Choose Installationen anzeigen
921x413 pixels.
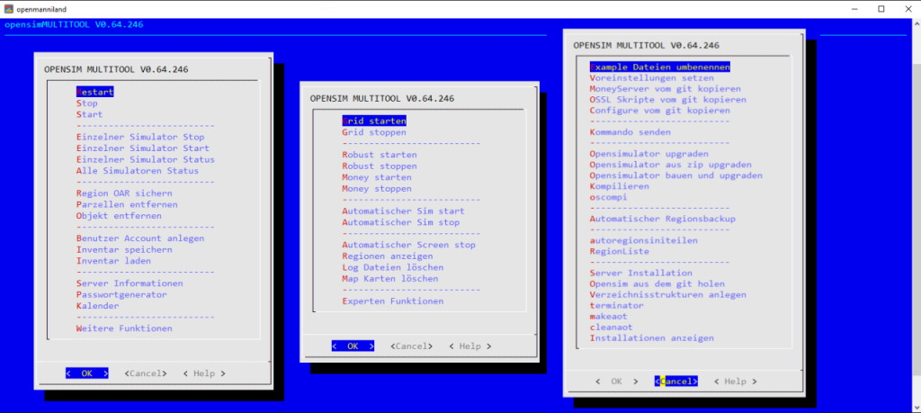[x=651, y=338]
